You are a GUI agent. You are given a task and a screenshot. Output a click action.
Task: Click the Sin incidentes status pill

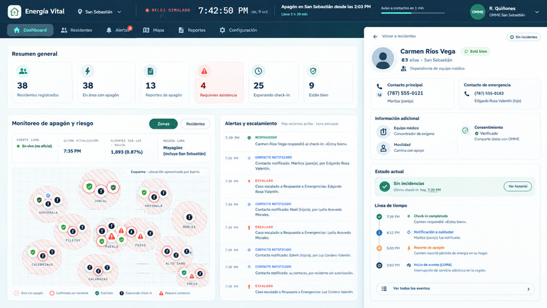[523, 37]
